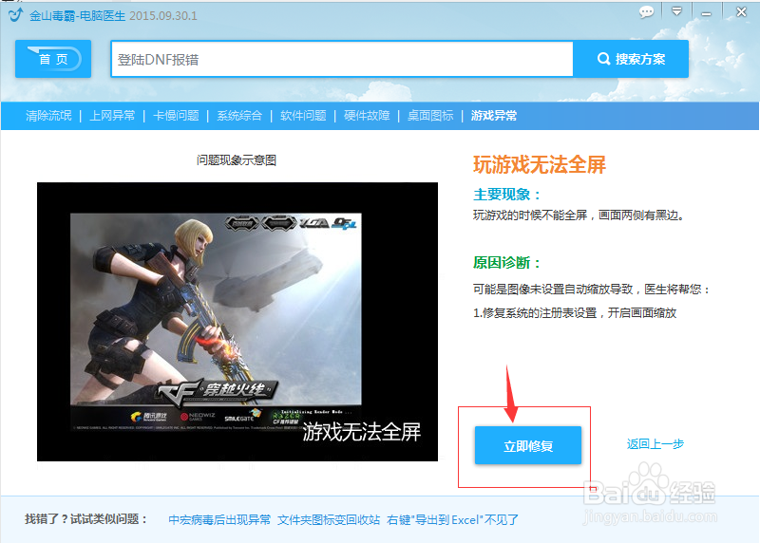Click the Kingsoft bird logo icon
Screen dimensions: 760x543
15,14
